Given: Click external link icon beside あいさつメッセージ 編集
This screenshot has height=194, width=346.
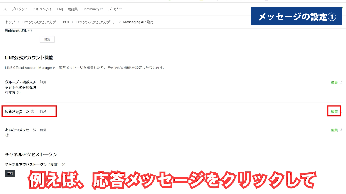Looking at the screenshot, I should [341, 130].
